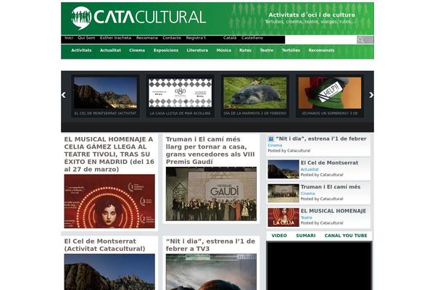Open the Registra't link

pyautogui.click(x=196, y=38)
